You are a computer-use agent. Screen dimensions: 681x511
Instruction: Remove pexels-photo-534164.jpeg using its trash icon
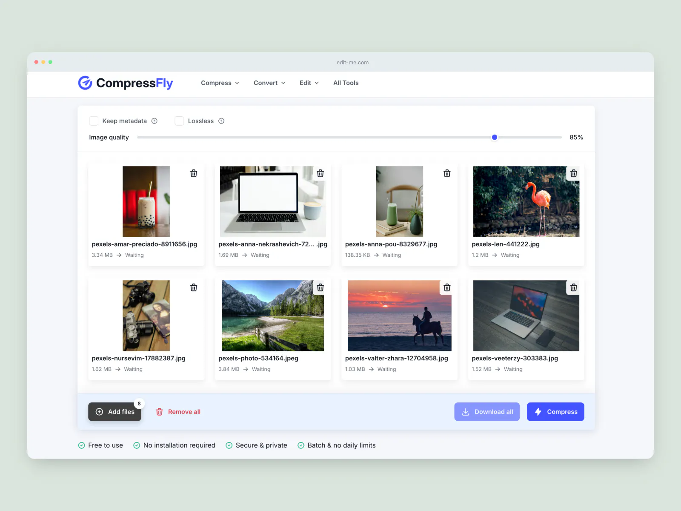(320, 287)
